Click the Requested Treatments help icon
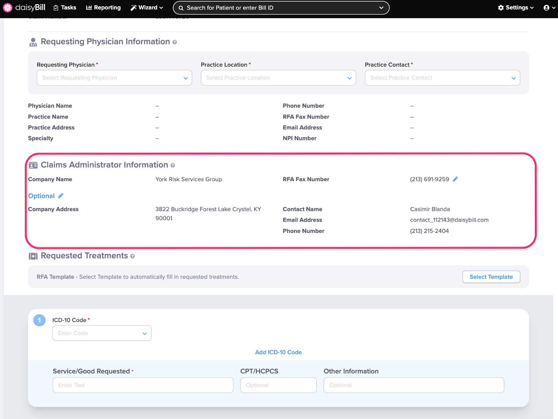 coord(133,256)
